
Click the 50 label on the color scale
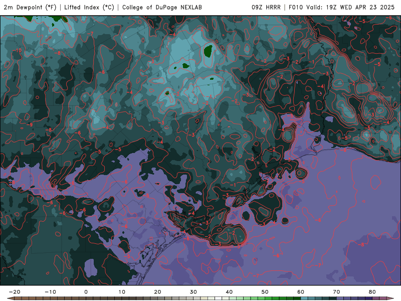click(x=265, y=292)
